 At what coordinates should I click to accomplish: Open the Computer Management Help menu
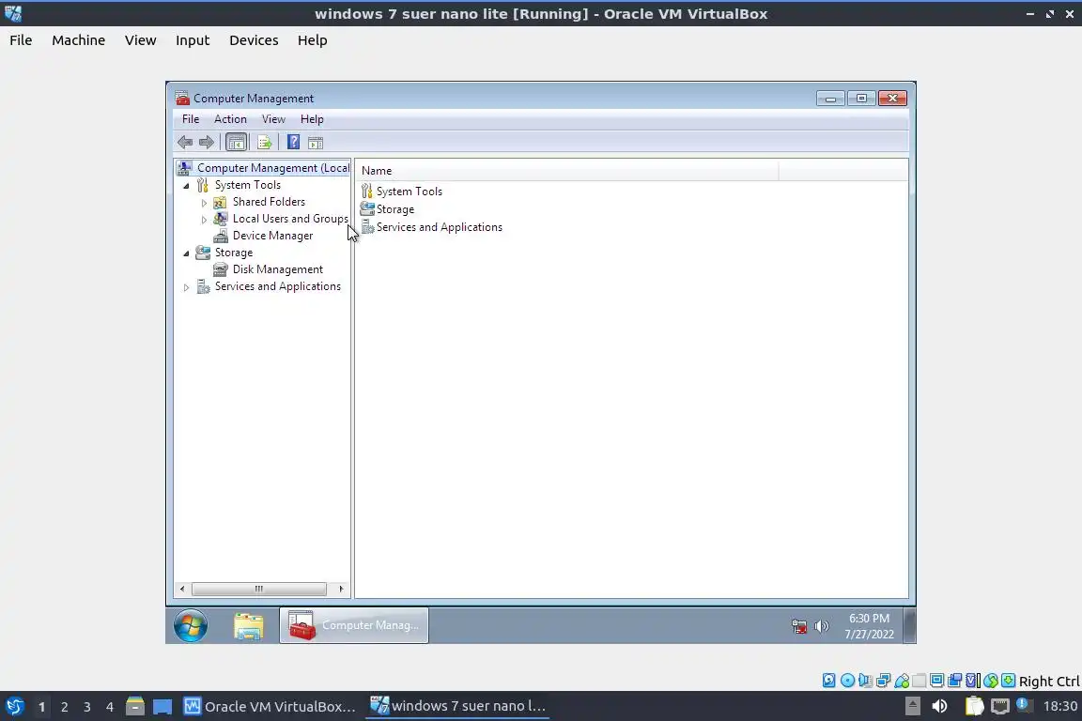click(x=312, y=118)
